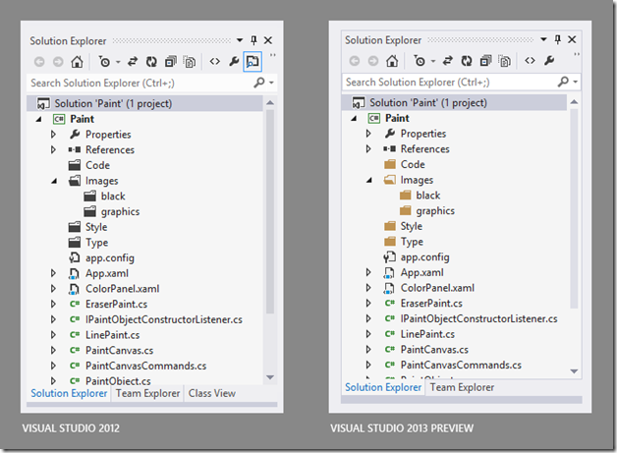Image resolution: width=617 pixels, height=453 pixels.
Task: Collapse the Images folder in the VS 2012 tree
Action: coord(54,181)
